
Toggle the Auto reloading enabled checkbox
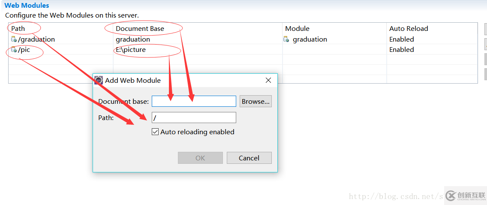155,132
